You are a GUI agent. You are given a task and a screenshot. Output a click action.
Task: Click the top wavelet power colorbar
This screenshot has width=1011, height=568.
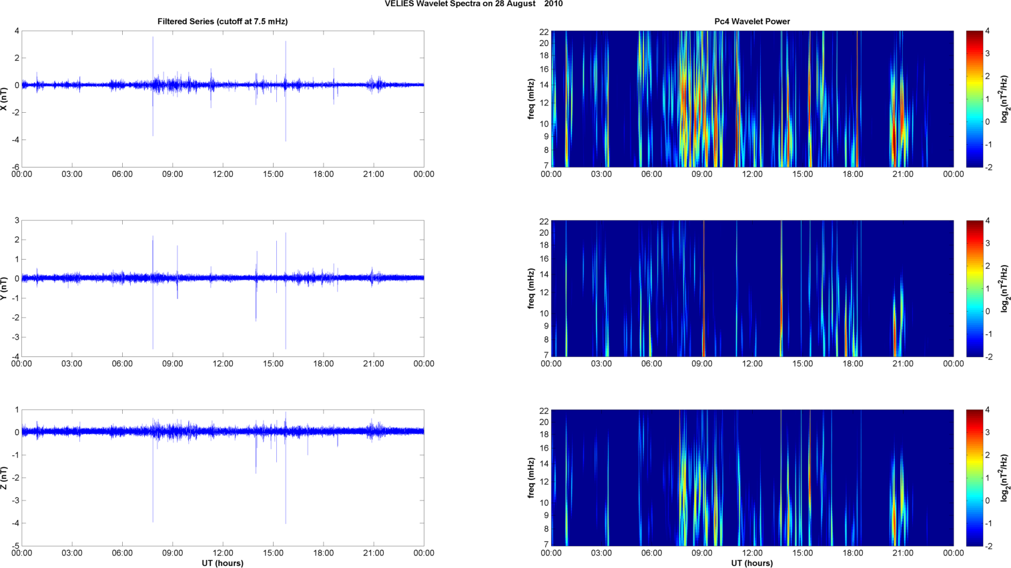pyautogui.click(x=974, y=99)
